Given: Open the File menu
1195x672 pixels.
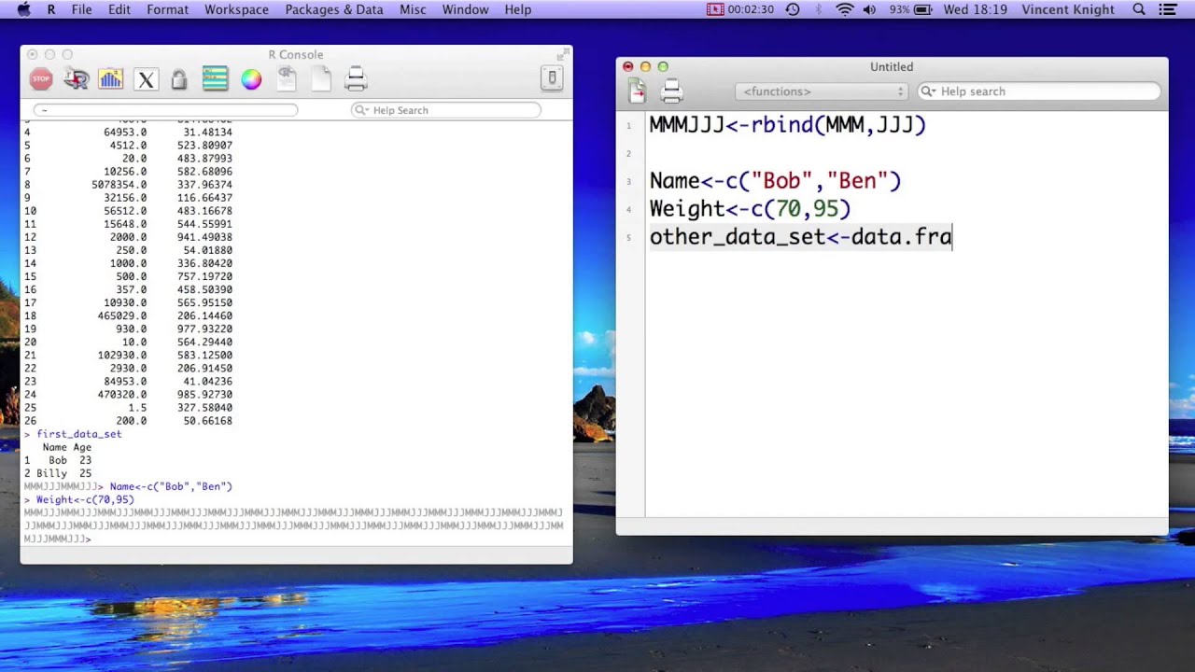Looking at the screenshot, I should click(x=82, y=9).
